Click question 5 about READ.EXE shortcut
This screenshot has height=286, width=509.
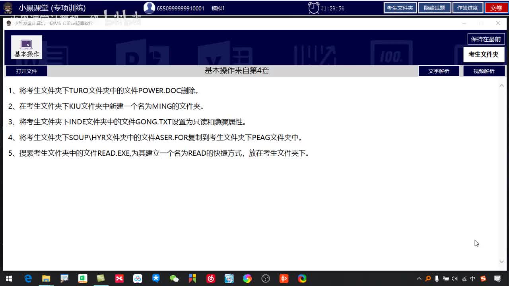click(159, 153)
